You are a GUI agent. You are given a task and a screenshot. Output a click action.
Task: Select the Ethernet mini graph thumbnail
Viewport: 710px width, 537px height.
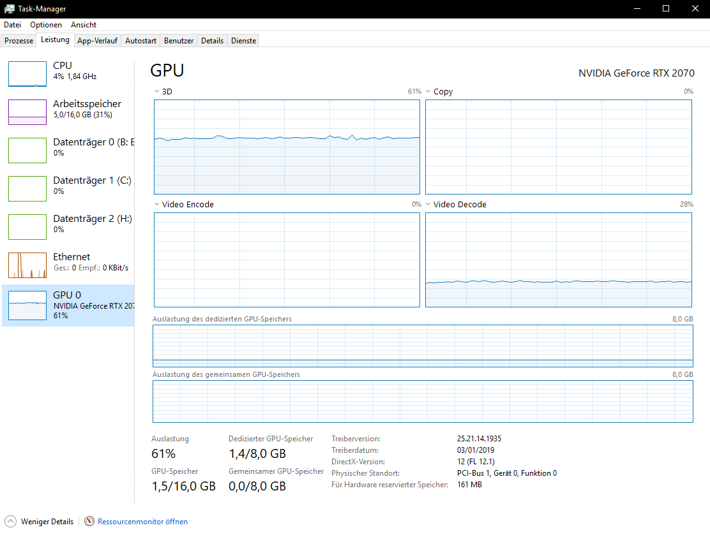(x=27, y=265)
